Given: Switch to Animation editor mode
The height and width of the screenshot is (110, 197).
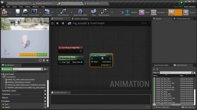Looking at the screenshot, I should tap(158, 12).
